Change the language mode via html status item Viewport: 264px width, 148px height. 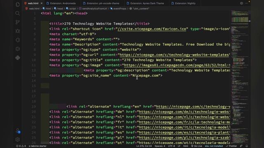point(186,146)
